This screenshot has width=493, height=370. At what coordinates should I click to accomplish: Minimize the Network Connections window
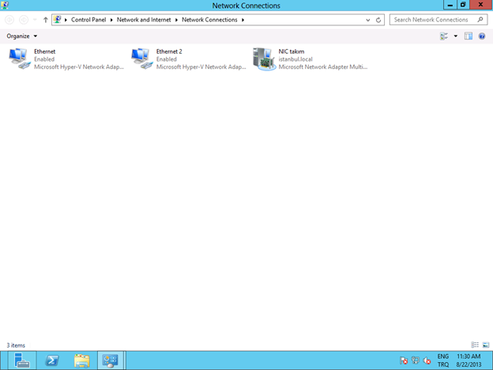pos(450,5)
